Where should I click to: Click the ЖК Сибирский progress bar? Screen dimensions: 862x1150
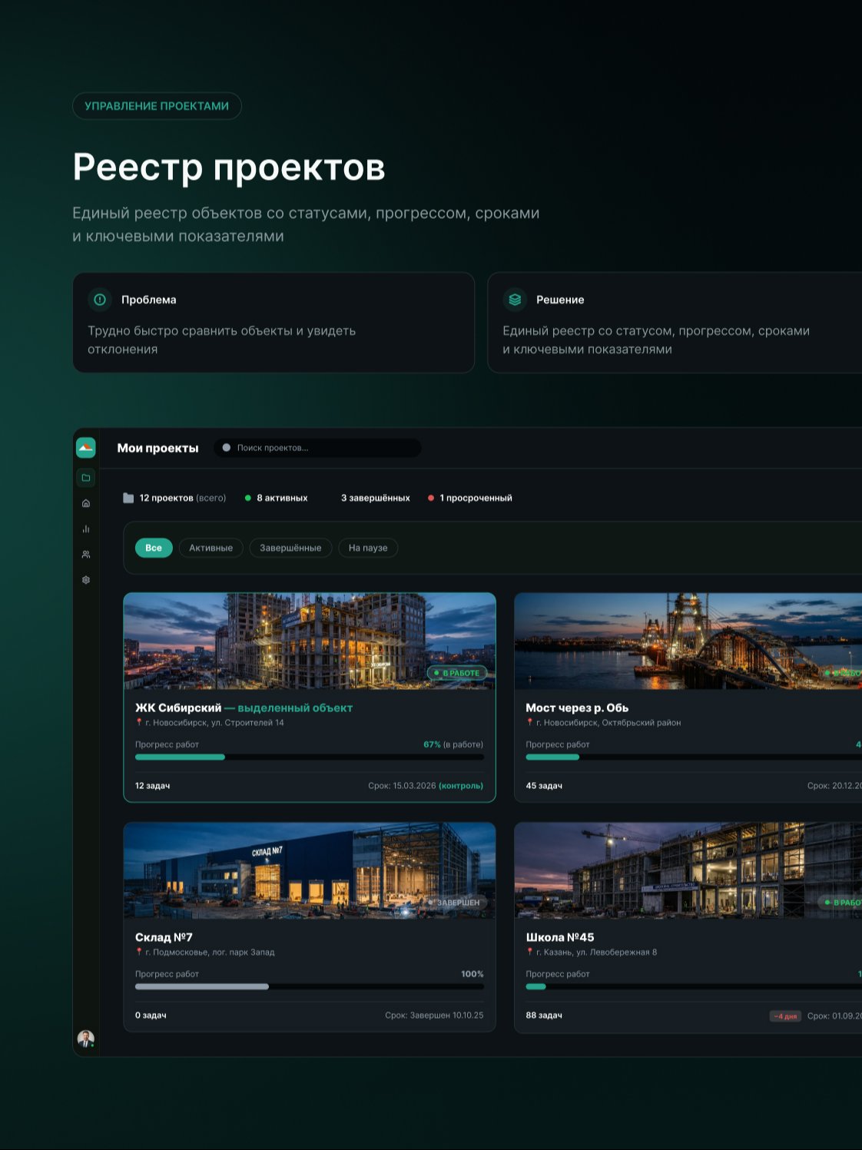click(310, 757)
